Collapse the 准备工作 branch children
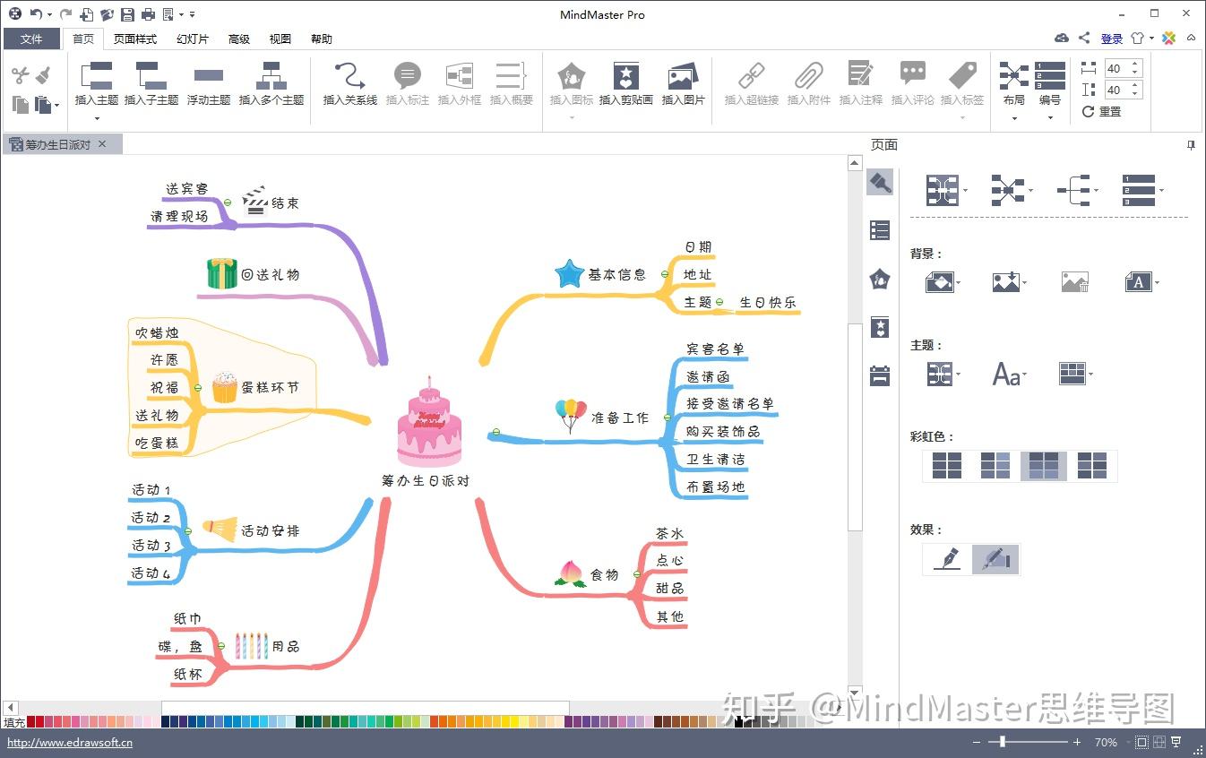 pos(667,418)
